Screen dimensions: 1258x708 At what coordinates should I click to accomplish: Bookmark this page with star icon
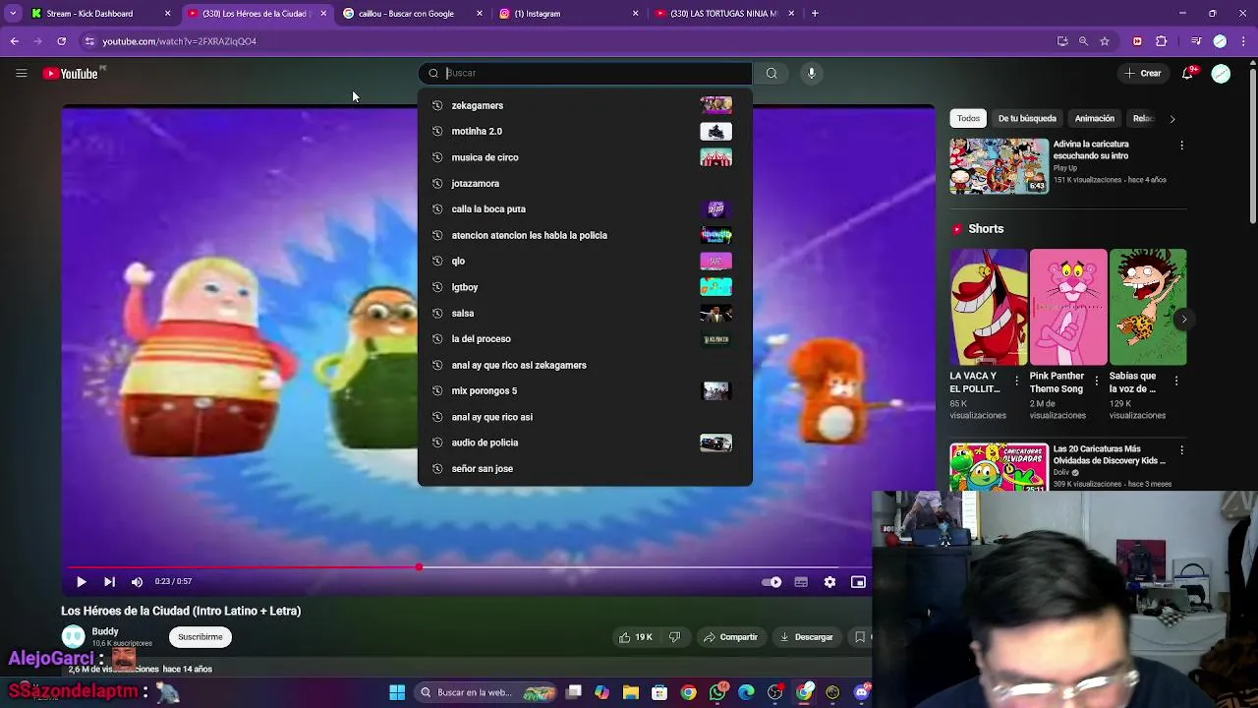(1105, 41)
